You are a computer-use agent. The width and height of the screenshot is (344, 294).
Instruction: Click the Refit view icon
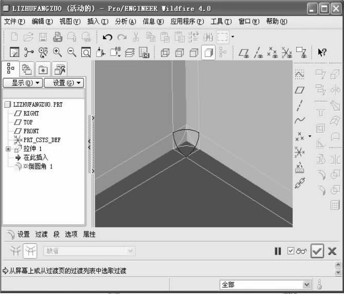[86, 52]
